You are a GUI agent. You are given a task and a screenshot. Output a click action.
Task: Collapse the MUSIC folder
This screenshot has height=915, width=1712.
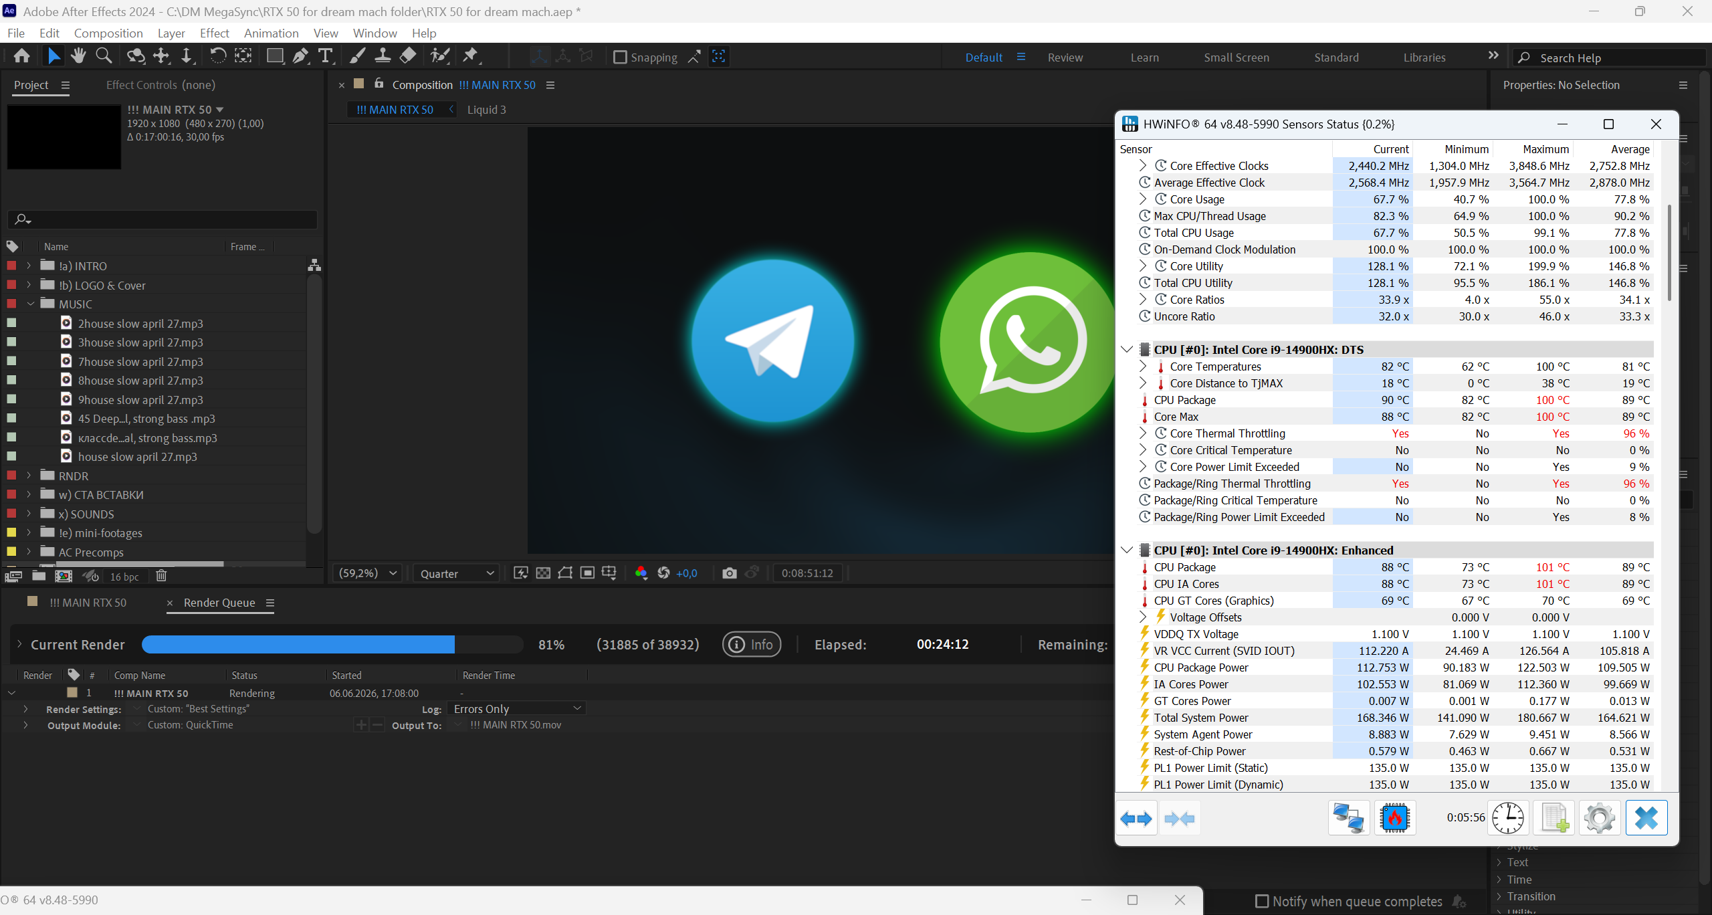[31, 304]
